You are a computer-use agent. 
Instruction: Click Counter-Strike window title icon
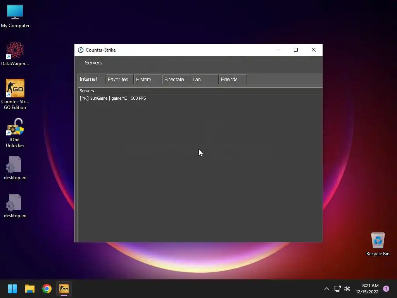point(81,50)
